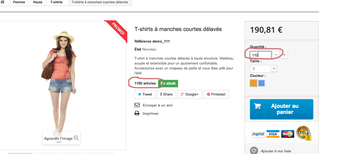Select the orange color swatch
This screenshot has height=154, width=345.
(254, 83)
